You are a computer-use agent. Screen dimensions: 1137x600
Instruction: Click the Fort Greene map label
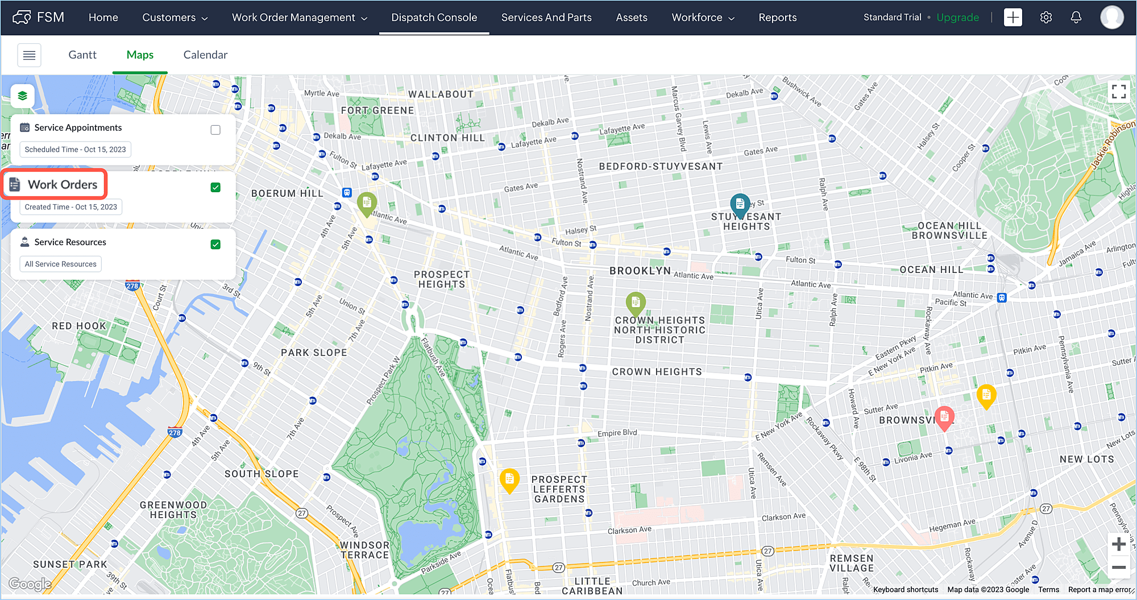[377, 110]
